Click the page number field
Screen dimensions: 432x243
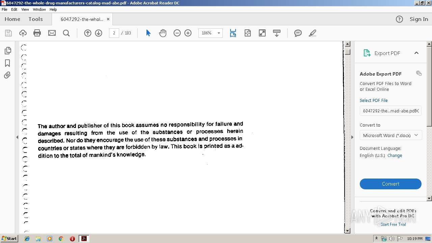pos(114,33)
